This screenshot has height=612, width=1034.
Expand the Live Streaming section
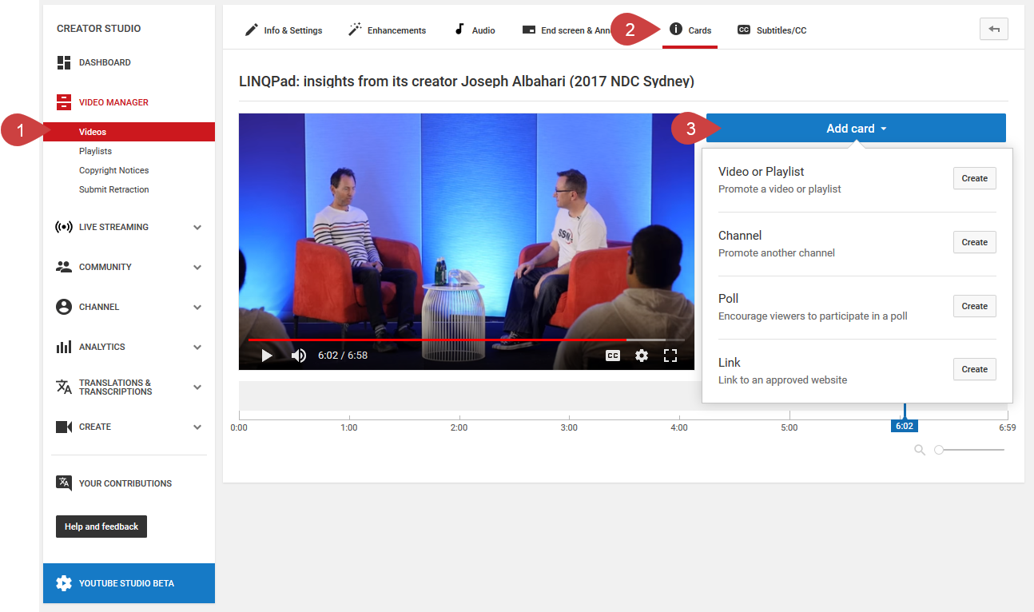(197, 227)
